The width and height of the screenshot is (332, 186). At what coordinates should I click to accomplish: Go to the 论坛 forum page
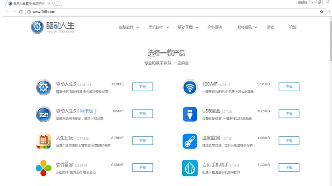[x=293, y=28]
